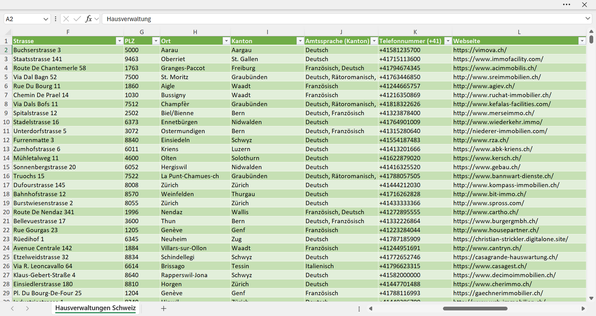Click the formula bar confirm checkmark icon
Image resolution: width=596 pixels, height=316 pixels.
pyautogui.click(x=77, y=19)
